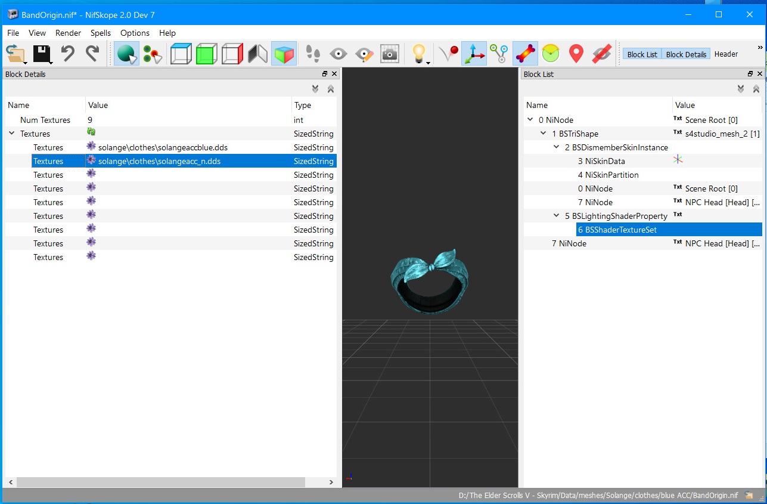Select the Num Textures row
Screen dimensions: 767x504
[x=171, y=120]
